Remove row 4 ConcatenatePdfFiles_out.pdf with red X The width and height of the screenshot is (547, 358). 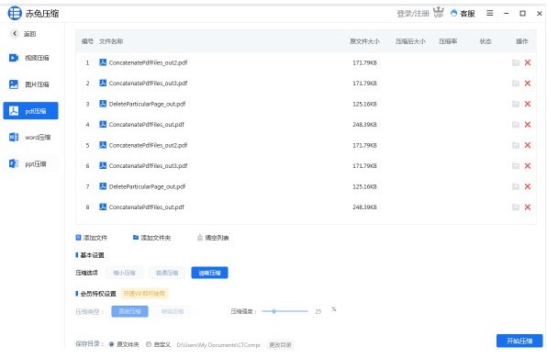tap(528, 124)
